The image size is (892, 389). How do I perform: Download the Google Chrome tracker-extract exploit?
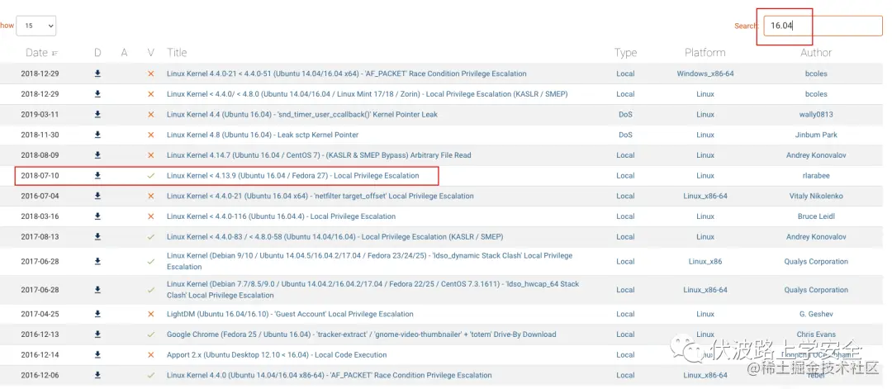click(x=97, y=334)
